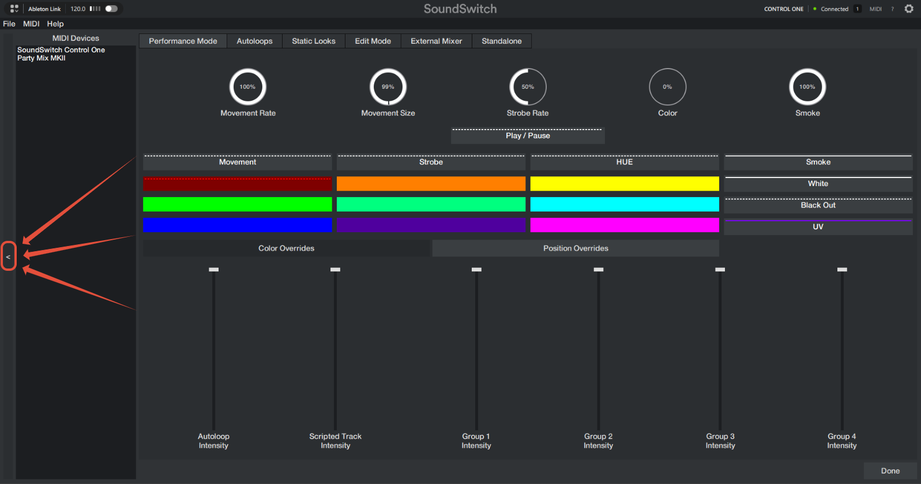Click the Movement Rate knob
This screenshot has height=484, width=921.
click(x=248, y=87)
